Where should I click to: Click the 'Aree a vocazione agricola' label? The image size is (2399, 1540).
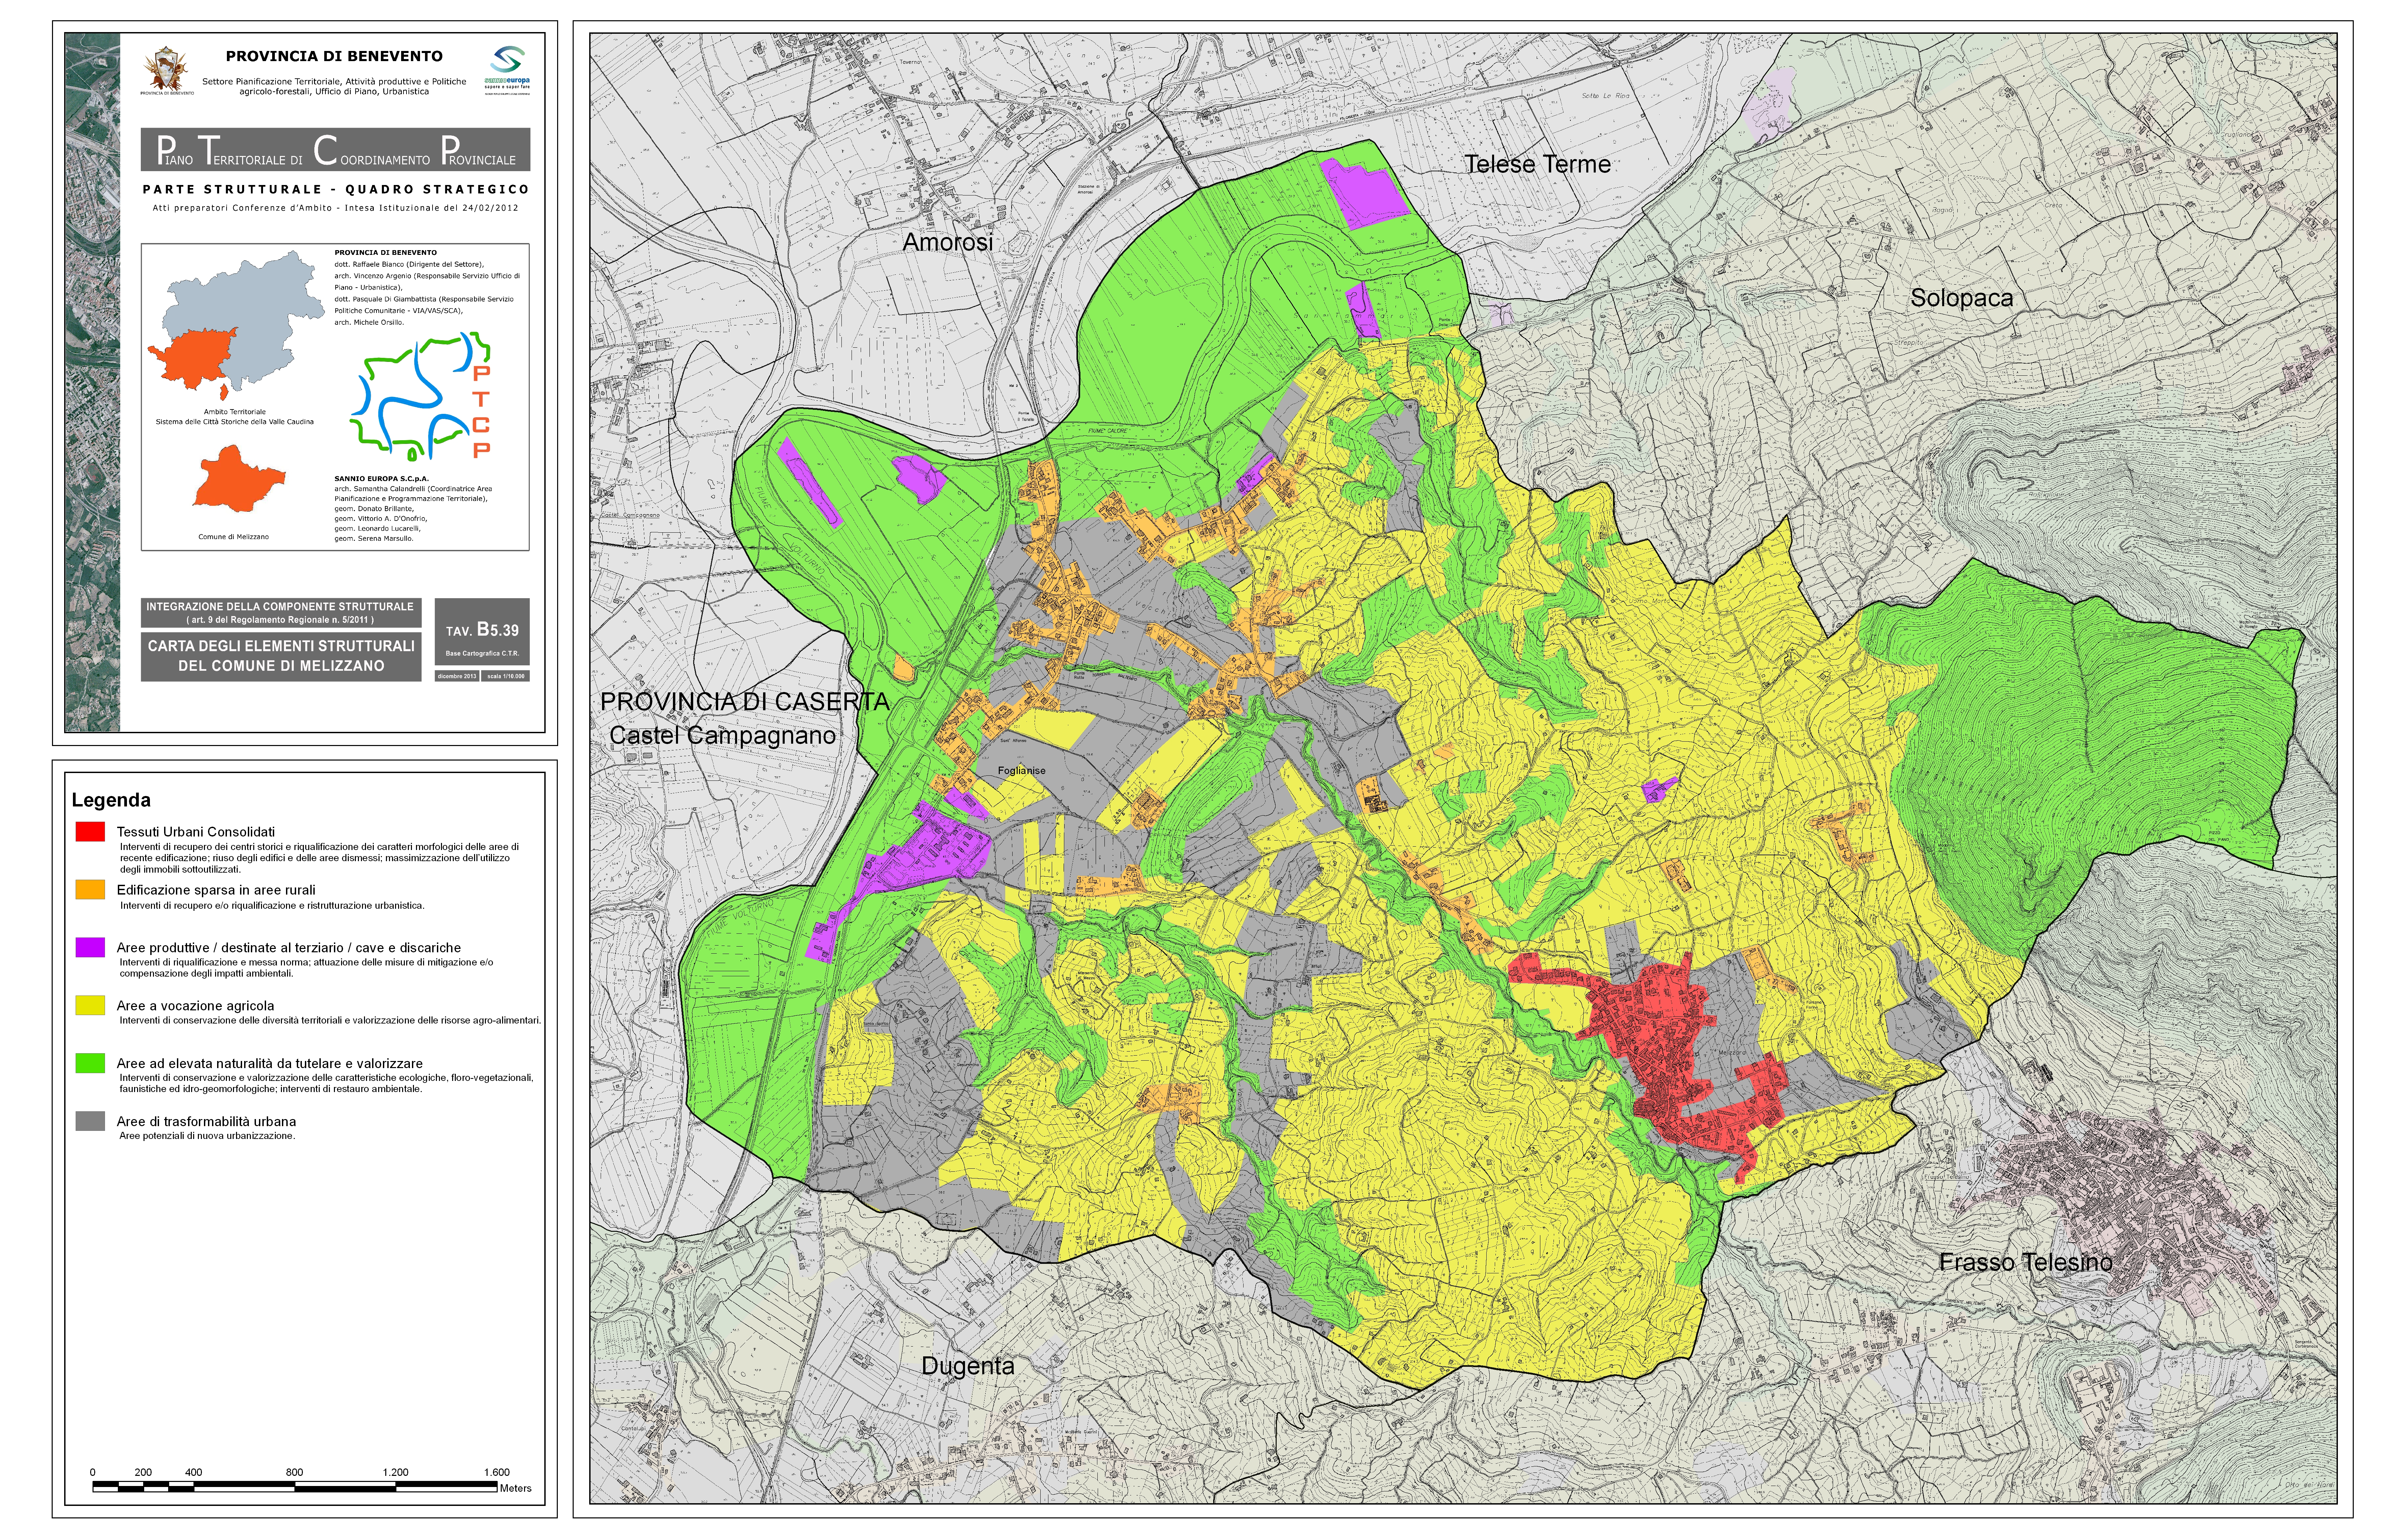pyautogui.click(x=195, y=1006)
